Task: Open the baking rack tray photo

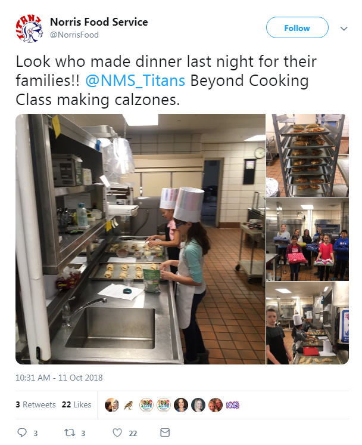Action: point(307,155)
